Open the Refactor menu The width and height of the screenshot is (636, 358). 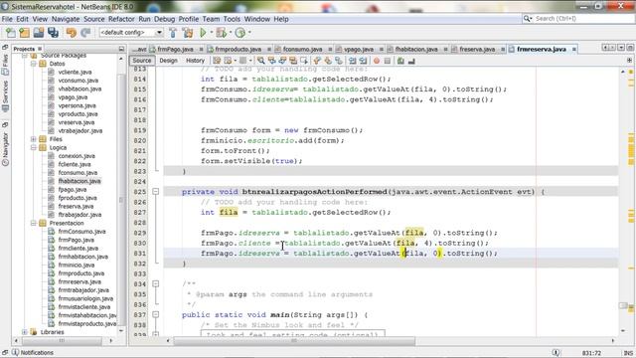pyautogui.click(x=121, y=19)
